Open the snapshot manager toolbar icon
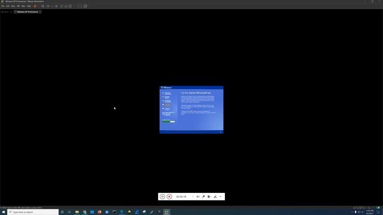Image resolution: width=383 pixels, height=215 pixels. (x=56, y=6)
